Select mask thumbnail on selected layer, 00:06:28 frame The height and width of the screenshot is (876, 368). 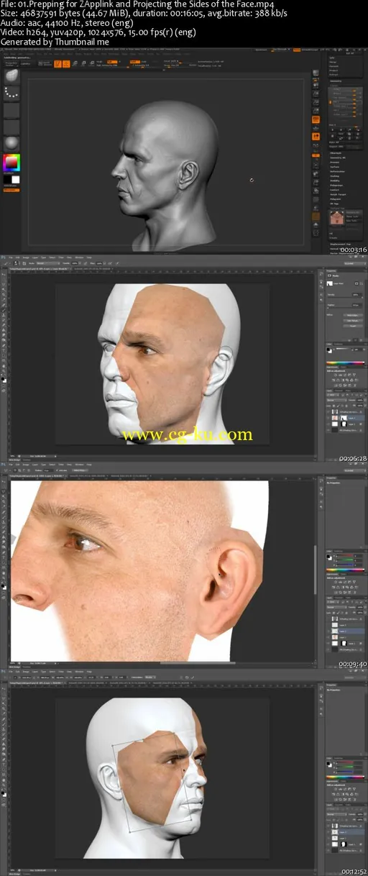coord(344,418)
